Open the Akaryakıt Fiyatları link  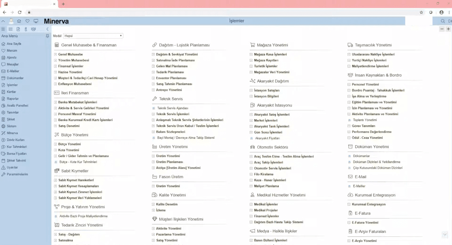pos(267,138)
